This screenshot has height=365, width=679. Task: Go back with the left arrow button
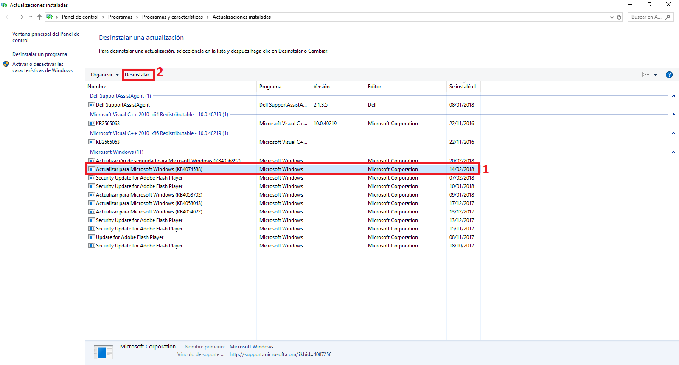[8, 17]
